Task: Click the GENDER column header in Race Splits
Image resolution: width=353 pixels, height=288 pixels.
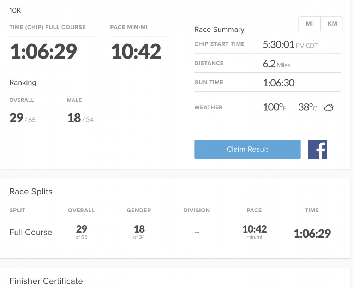Action: pos(139,210)
